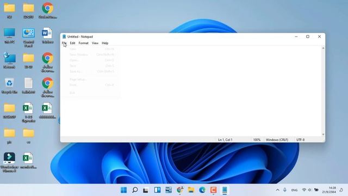Open the Help menu in Notepad
This screenshot has width=348, height=196.
[x=105, y=43]
